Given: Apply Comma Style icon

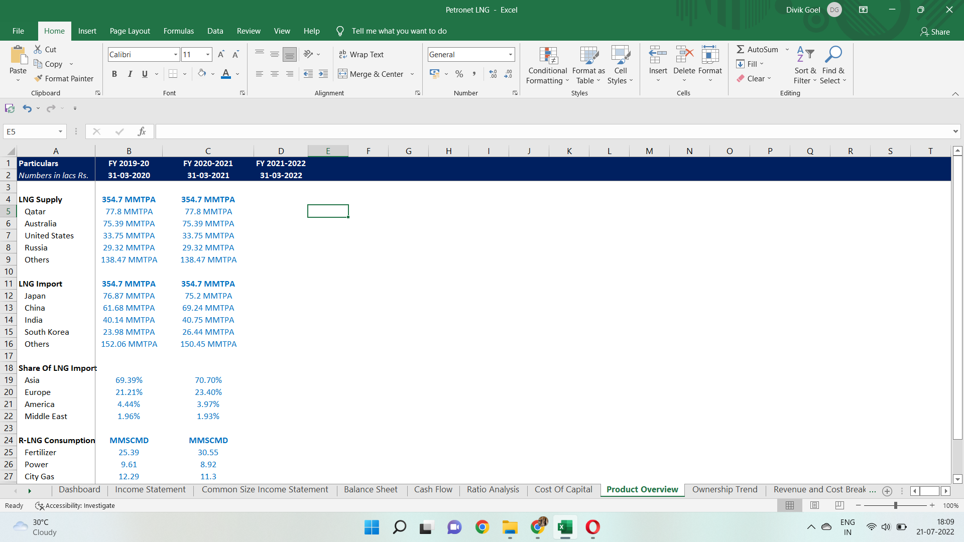Looking at the screenshot, I should point(474,74).
